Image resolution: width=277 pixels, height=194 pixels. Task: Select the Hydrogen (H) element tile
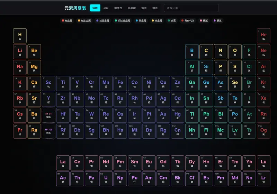tap(20, 36)
